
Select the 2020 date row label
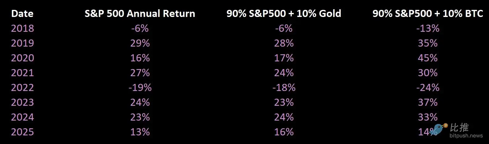click(22, 58)
